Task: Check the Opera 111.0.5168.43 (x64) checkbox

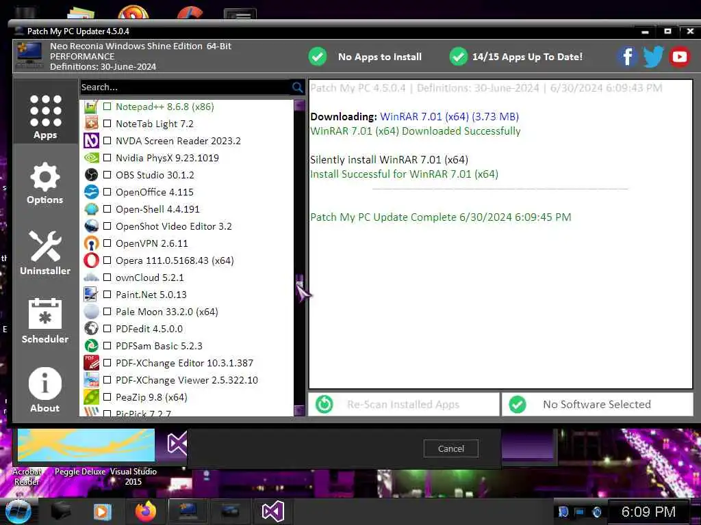Action: pyautogui.click(x=107, y=260)
